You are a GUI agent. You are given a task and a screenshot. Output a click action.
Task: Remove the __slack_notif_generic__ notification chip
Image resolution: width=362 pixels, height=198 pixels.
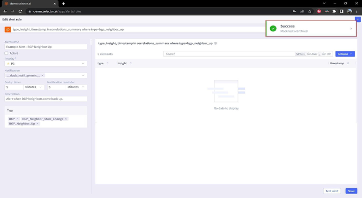click(43, 75)
